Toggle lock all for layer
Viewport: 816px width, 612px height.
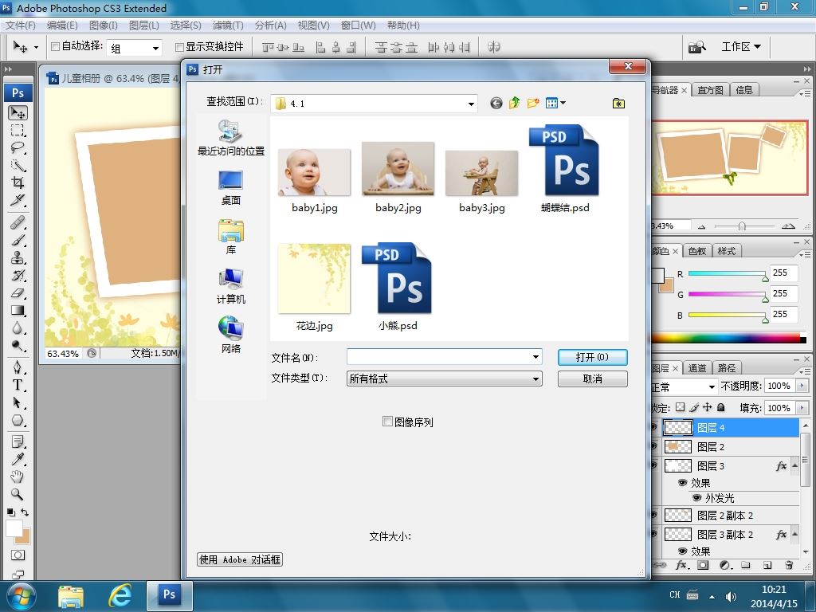720,407
